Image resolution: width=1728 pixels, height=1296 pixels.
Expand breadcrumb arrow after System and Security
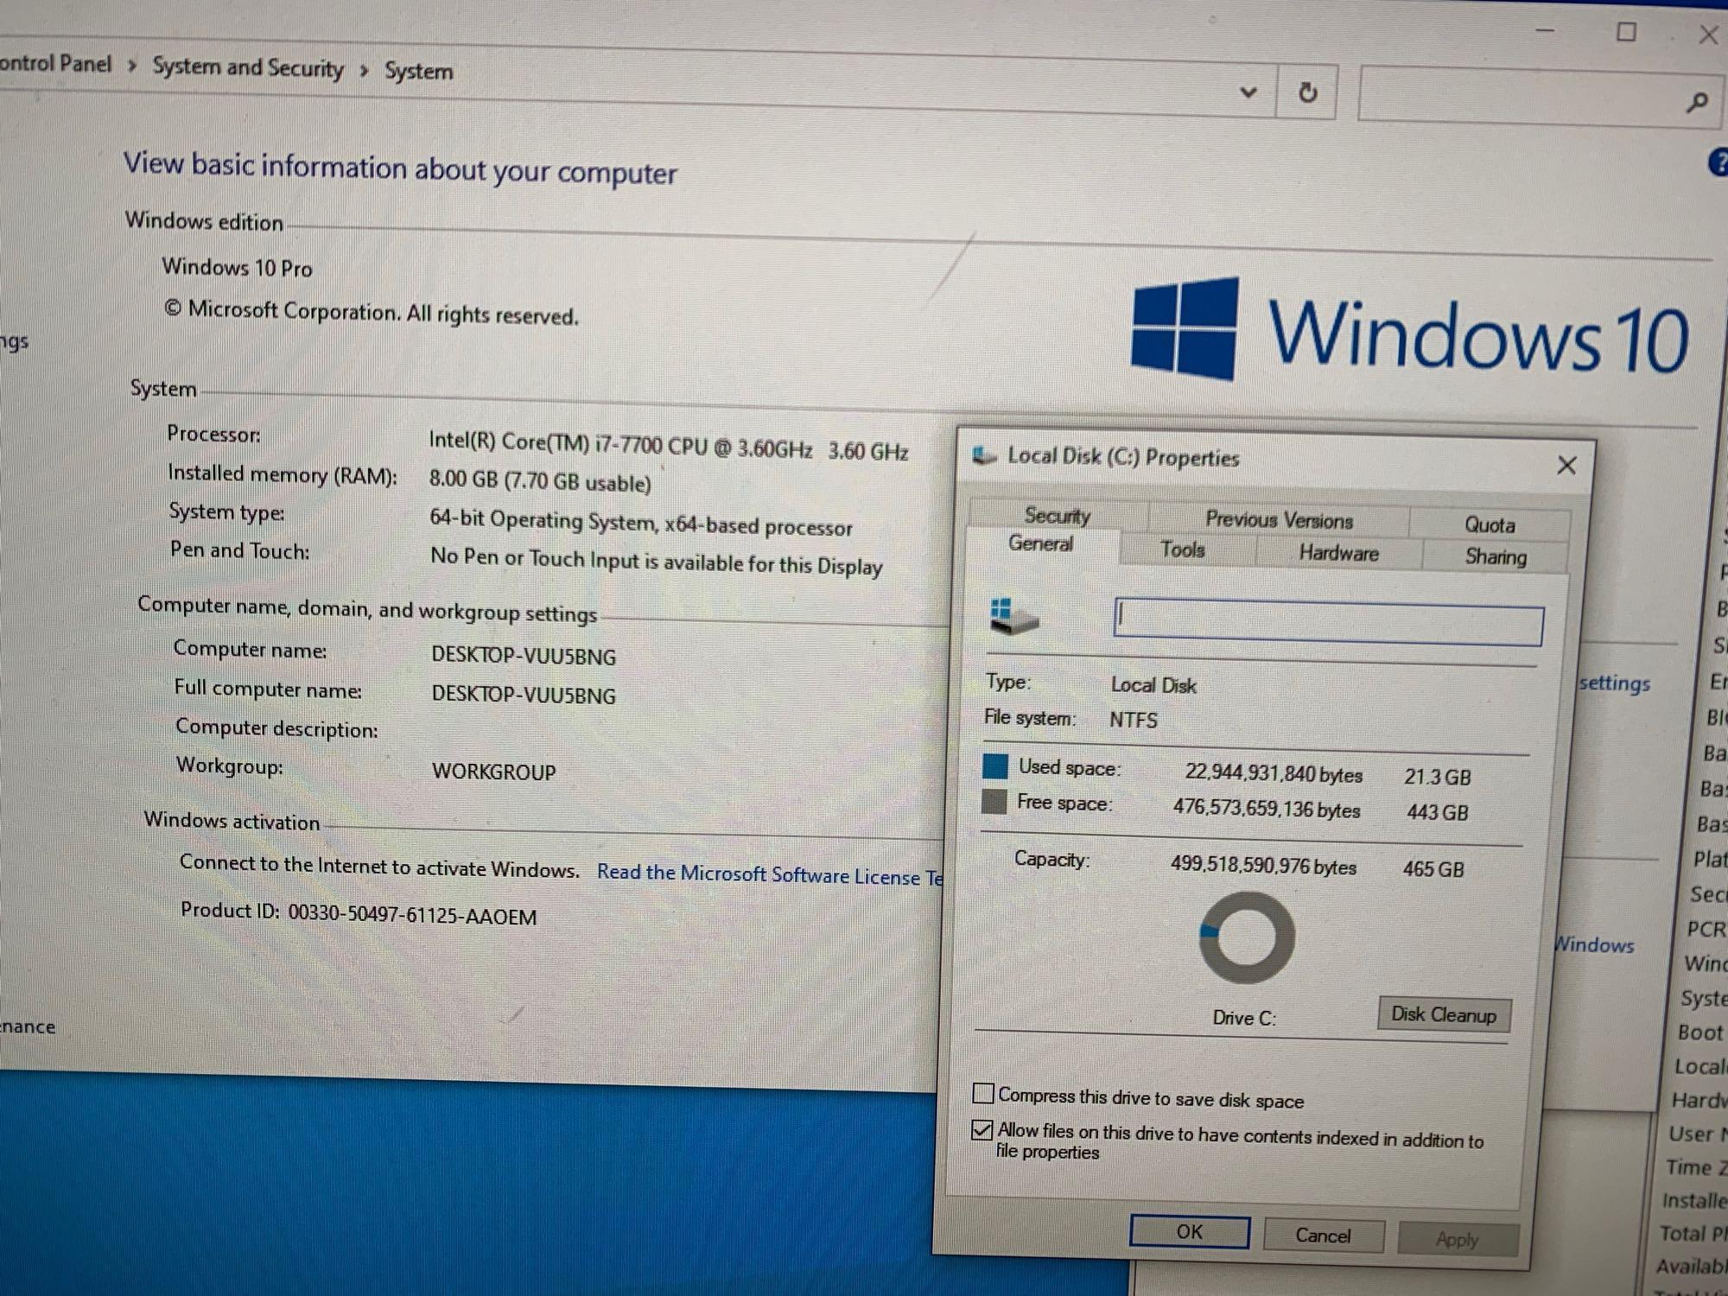[x=364, y=70]
